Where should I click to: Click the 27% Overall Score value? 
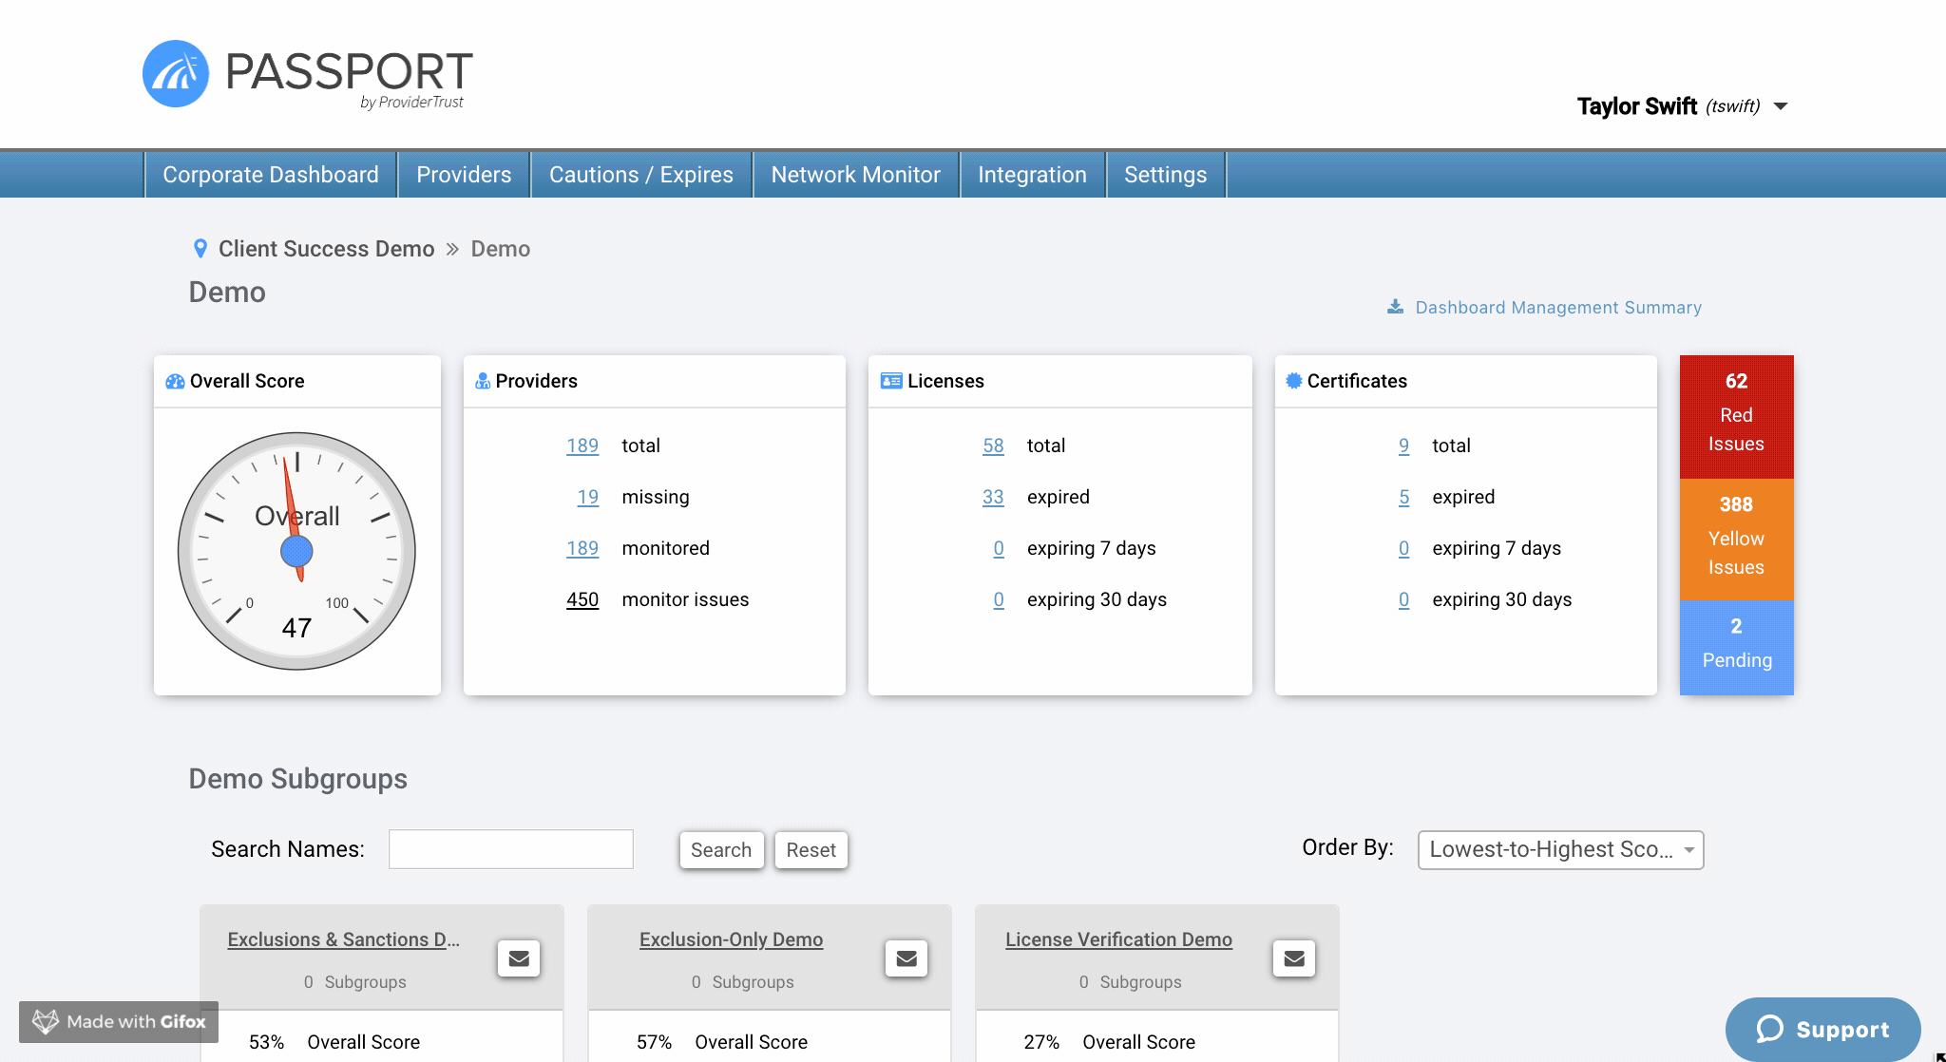[x=1041, y=1042]
